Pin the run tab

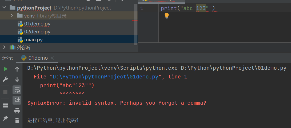5,118
